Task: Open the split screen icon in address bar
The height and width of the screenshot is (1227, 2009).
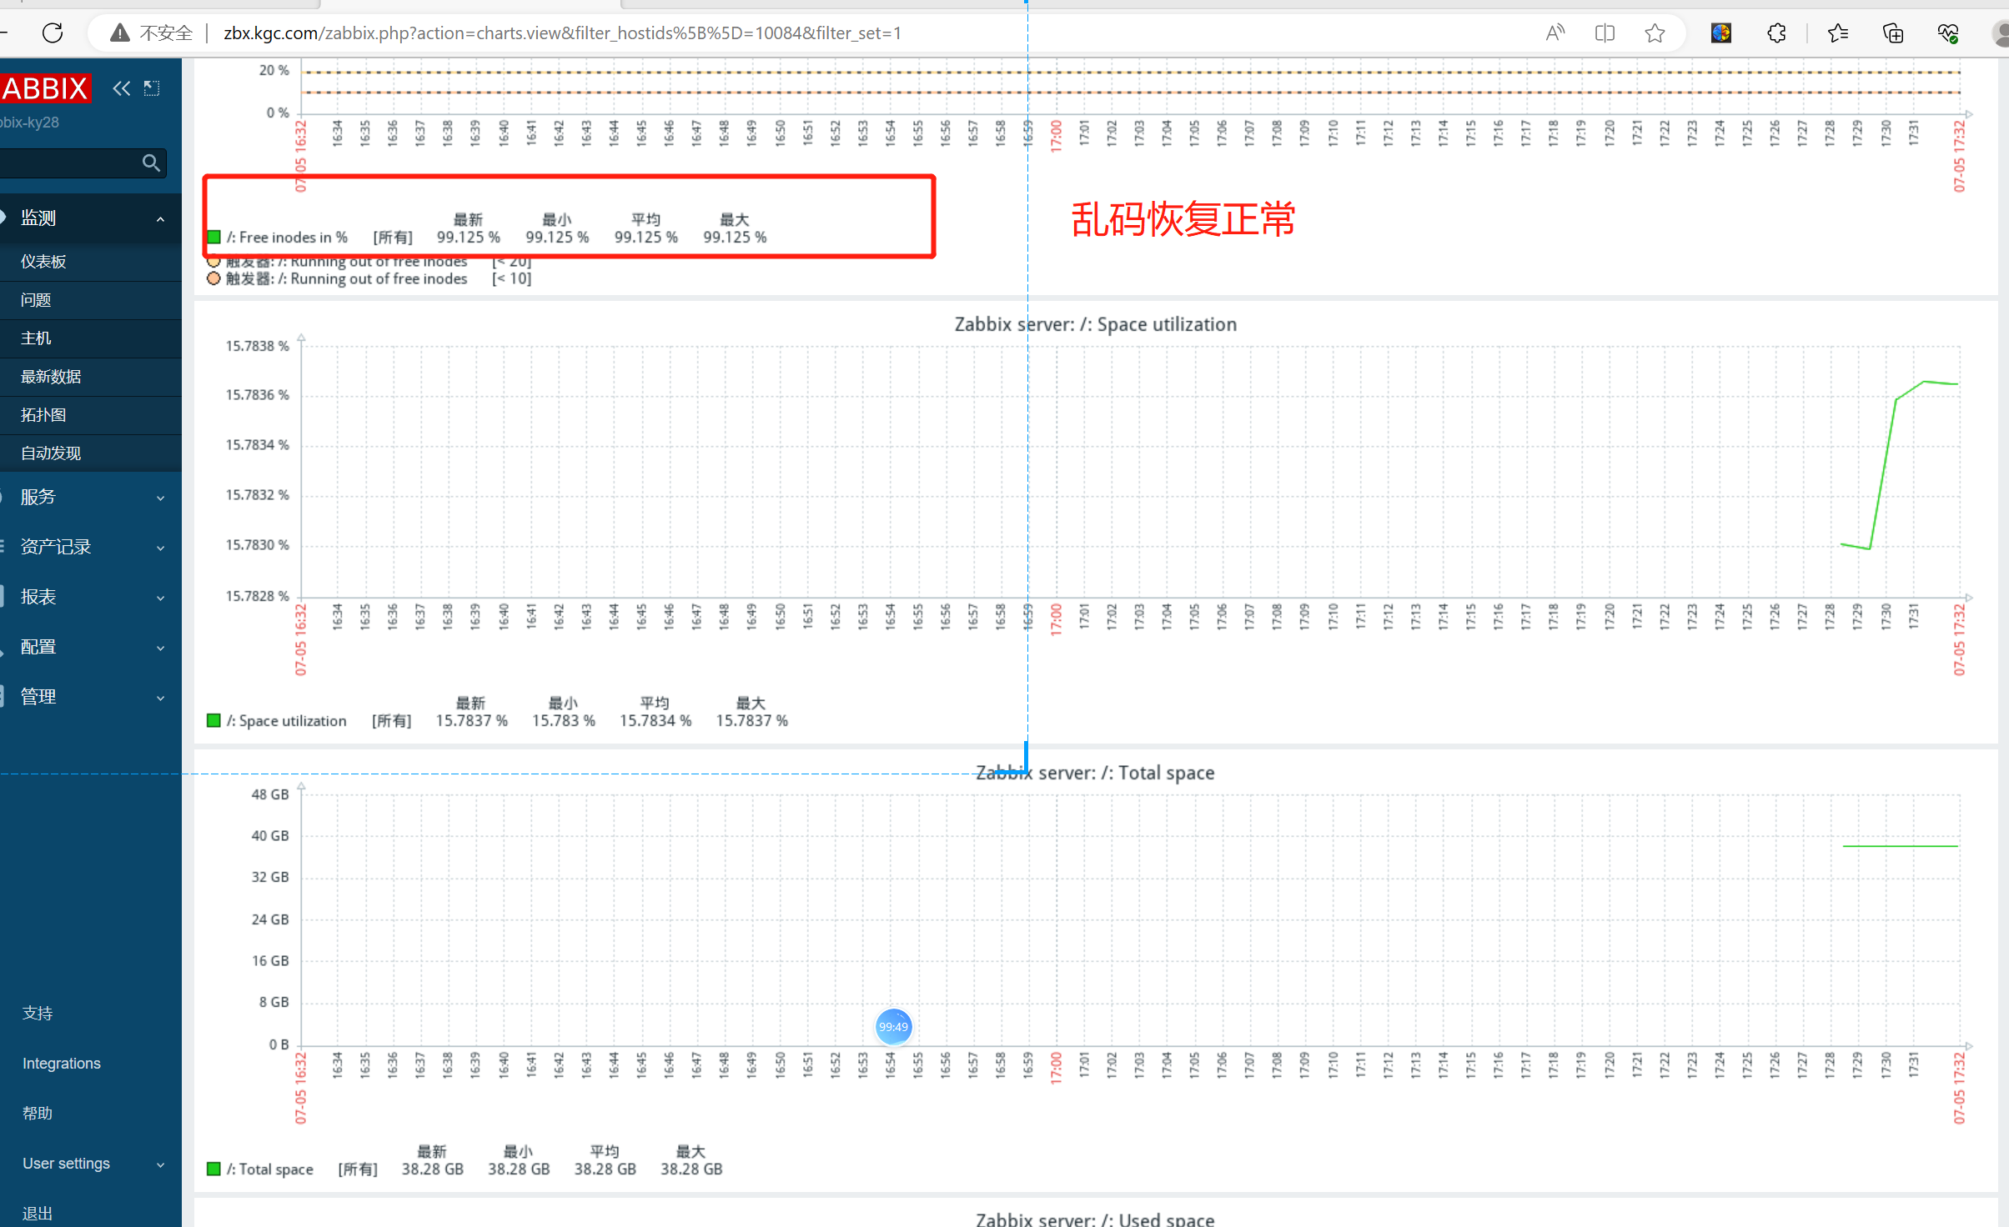Action: click(x=1605, y=33)
